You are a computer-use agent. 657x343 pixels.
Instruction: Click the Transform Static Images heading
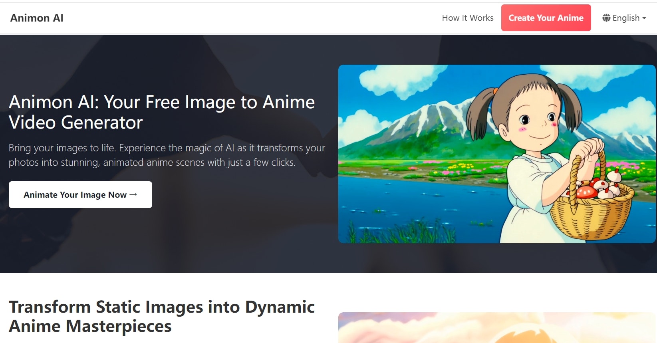162,316
